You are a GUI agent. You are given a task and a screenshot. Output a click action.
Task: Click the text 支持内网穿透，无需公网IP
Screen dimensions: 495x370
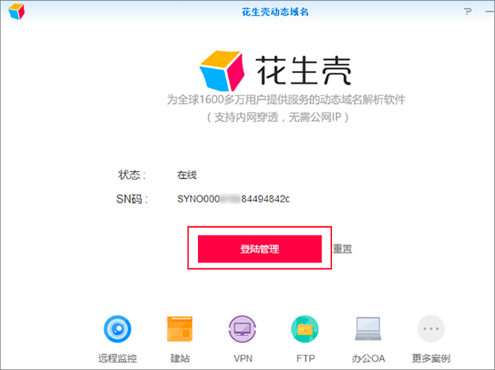point(278,117)
